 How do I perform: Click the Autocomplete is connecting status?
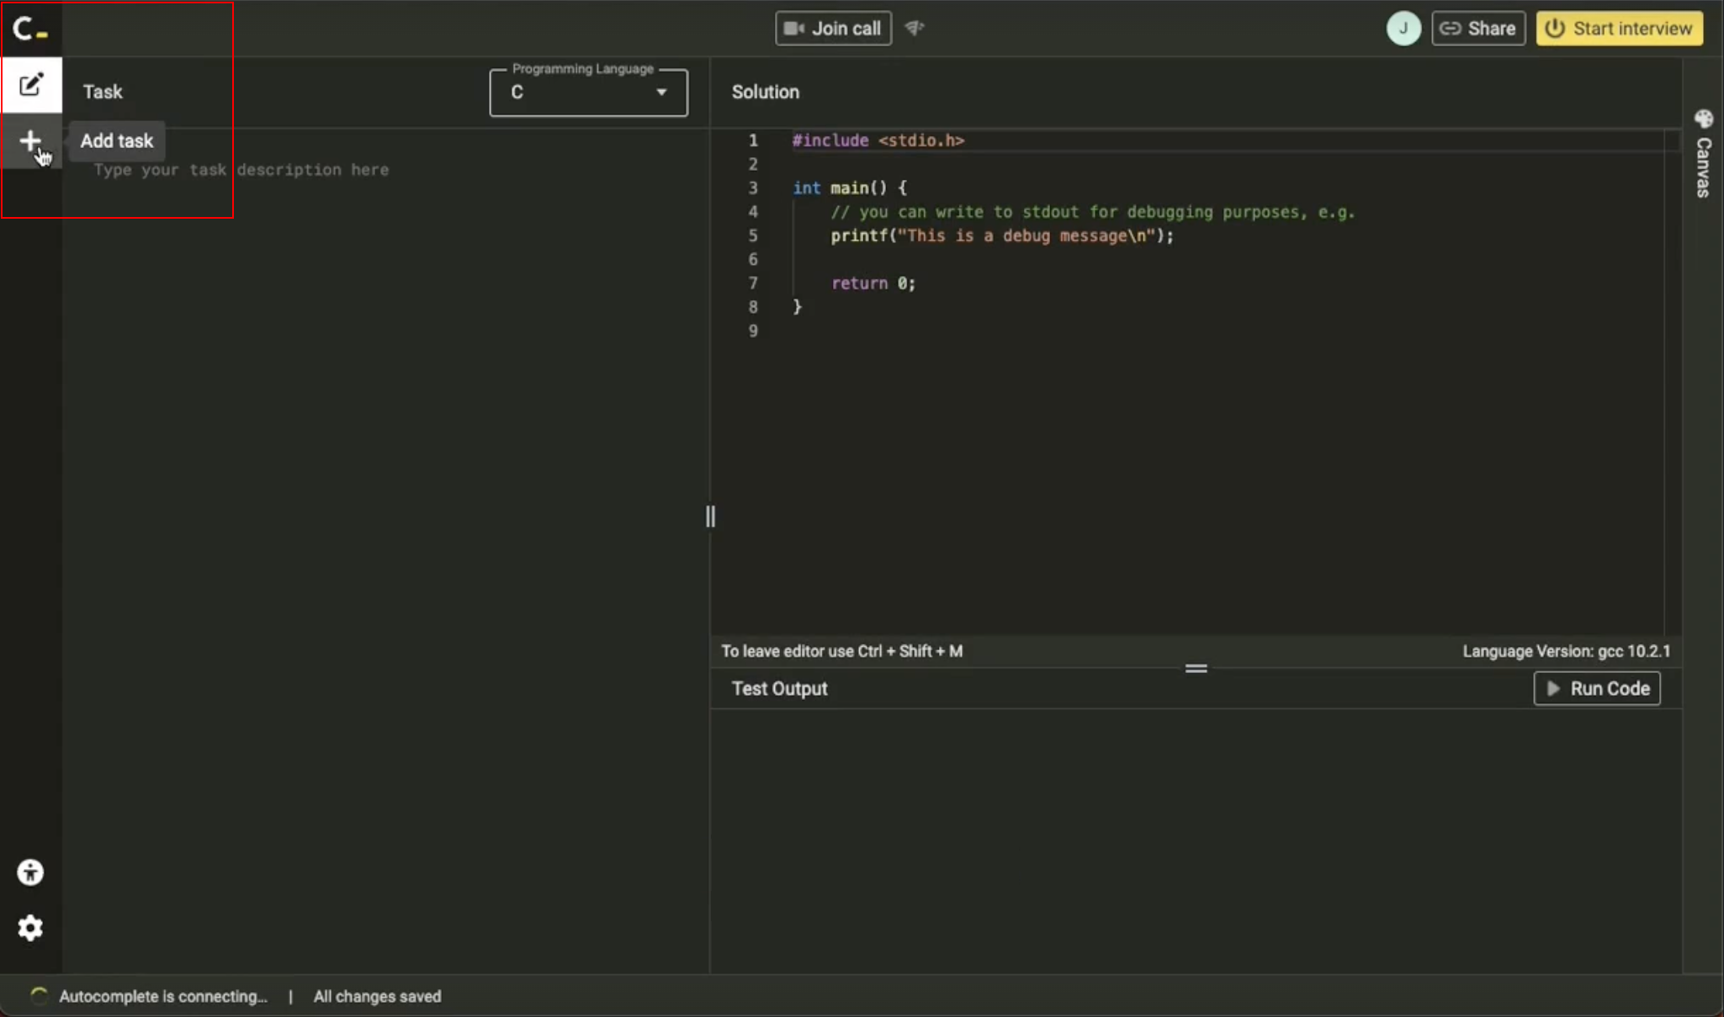pyautogui.click(x=163, y=996)
